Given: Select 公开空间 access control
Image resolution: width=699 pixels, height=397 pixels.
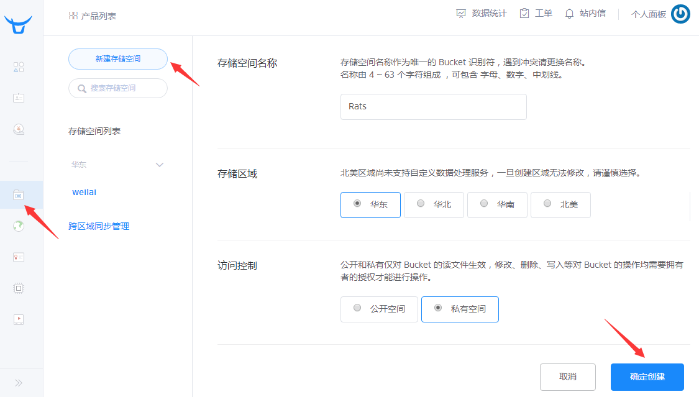Looking at the screenshot, I should 379,309.
